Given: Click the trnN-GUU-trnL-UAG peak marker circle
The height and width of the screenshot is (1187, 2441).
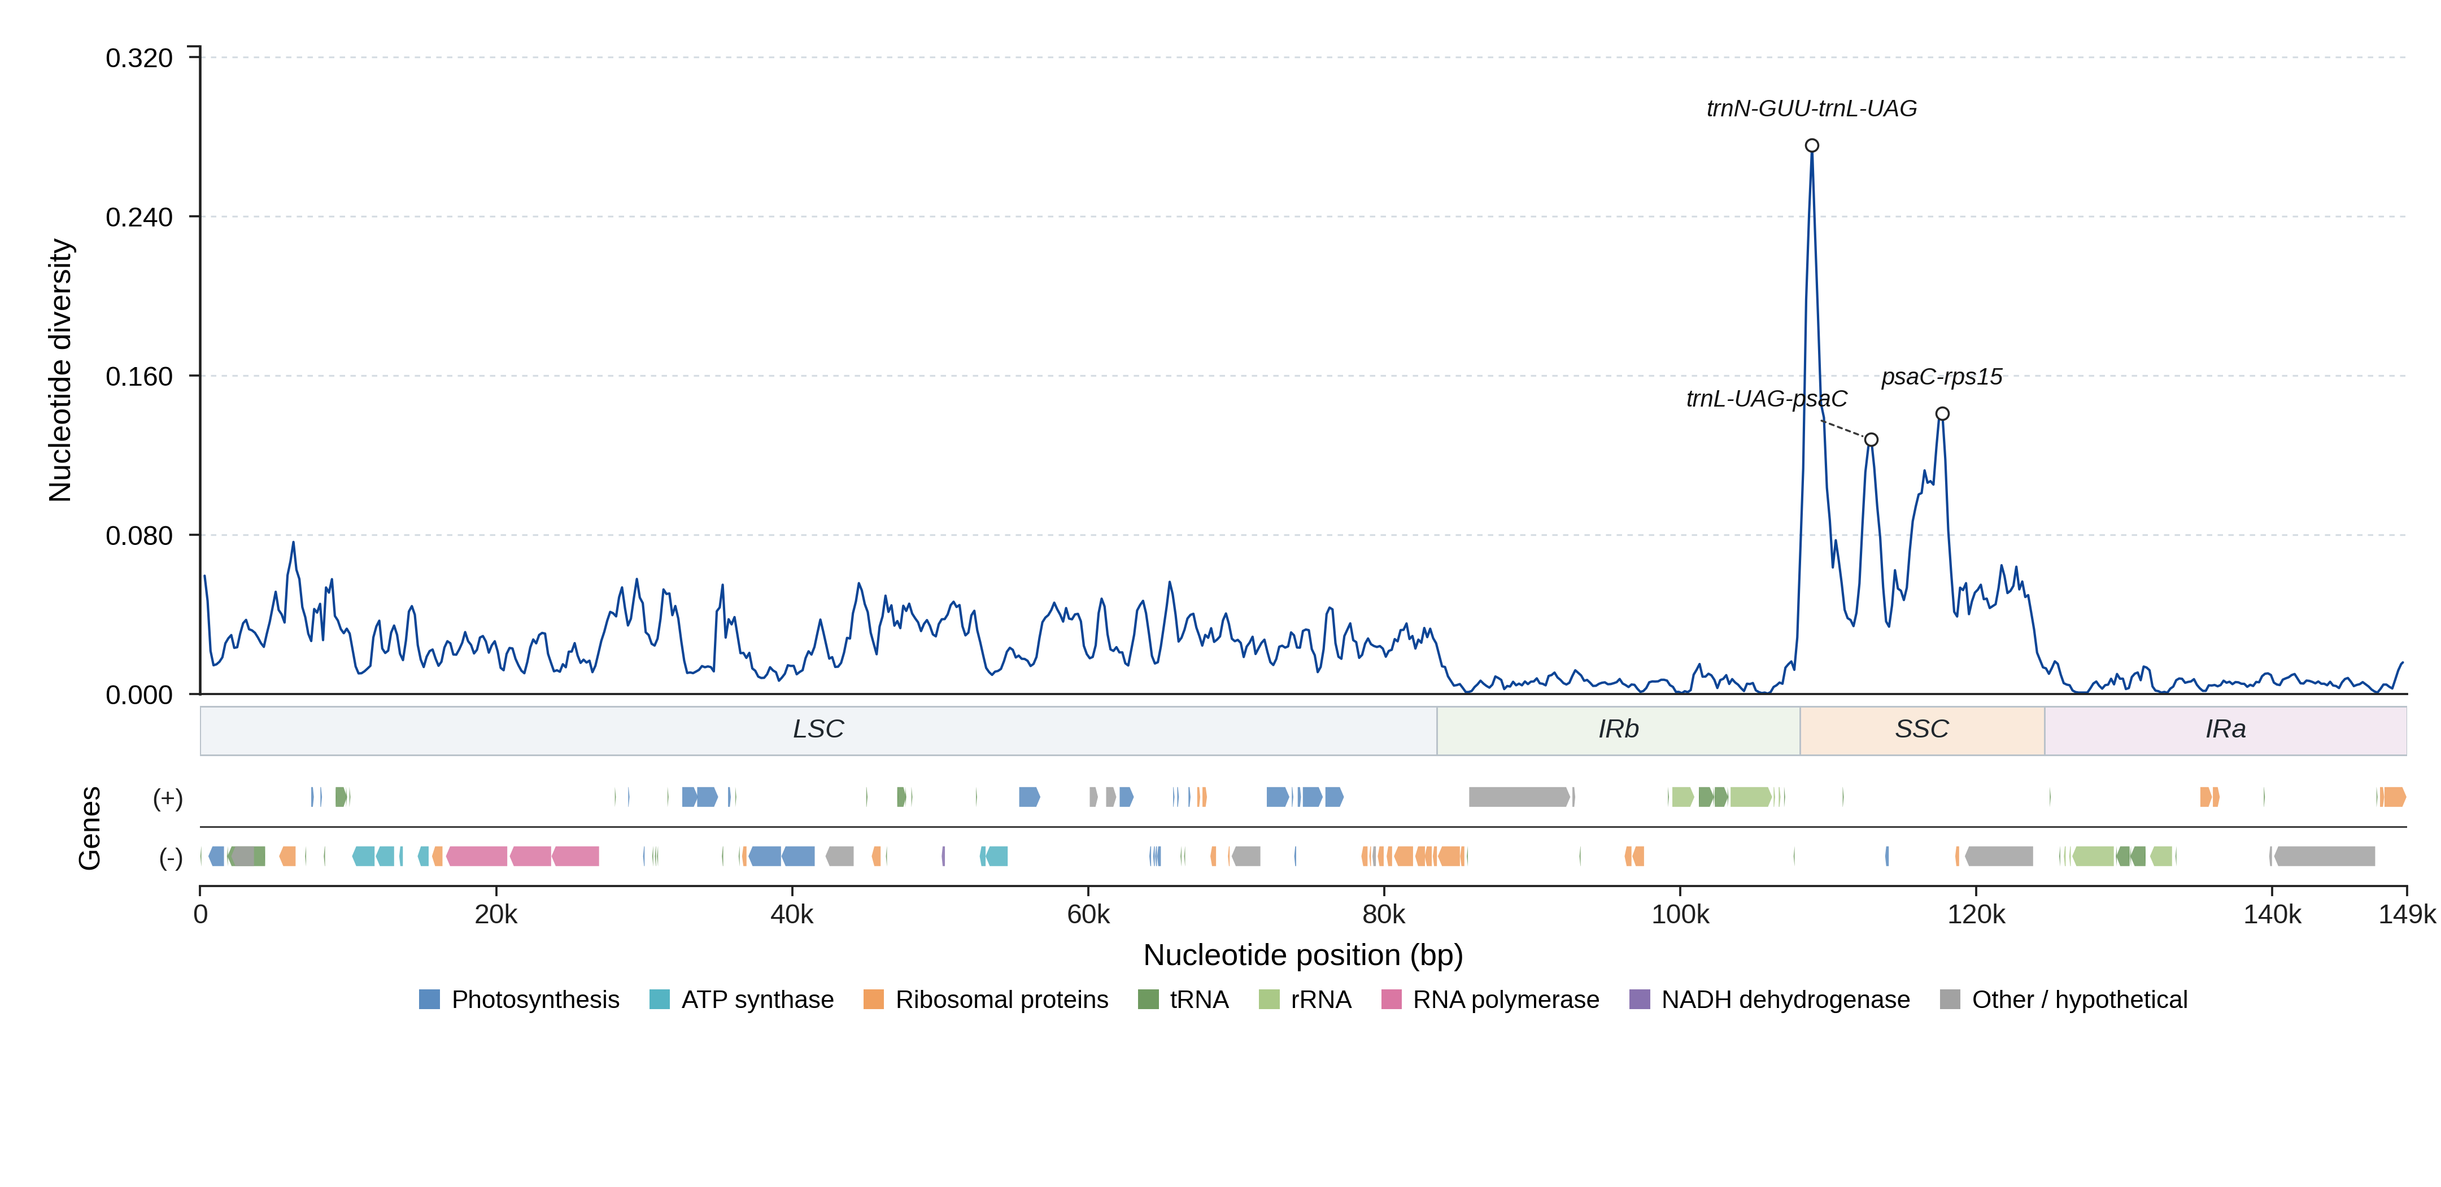Looking at the screenshot, I should [1812, 146].
